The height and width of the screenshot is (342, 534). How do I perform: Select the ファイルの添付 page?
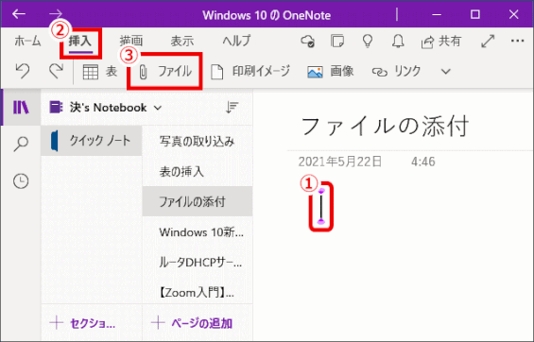pyautogui.click(x=198, y=201)
